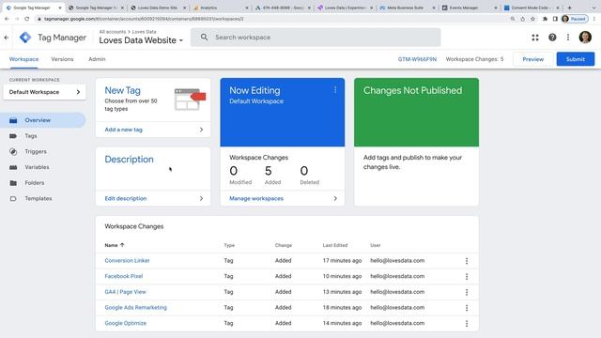
Task: Go back using Tag Manager back arrow
Action: [7, 38]
